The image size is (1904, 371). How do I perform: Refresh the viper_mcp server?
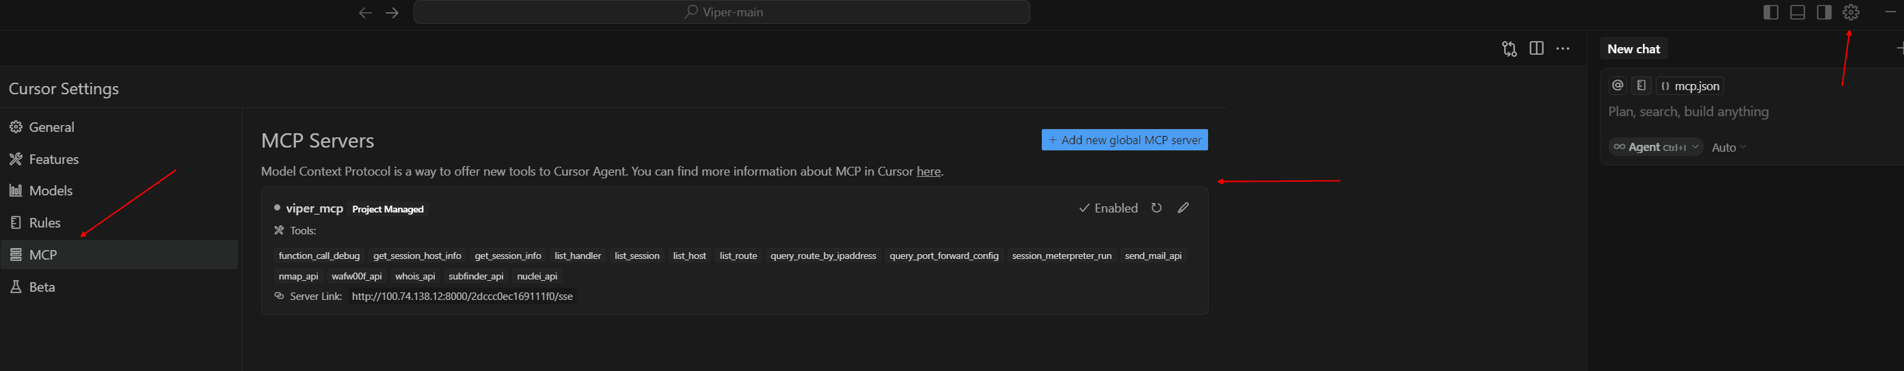(1156, 208)
